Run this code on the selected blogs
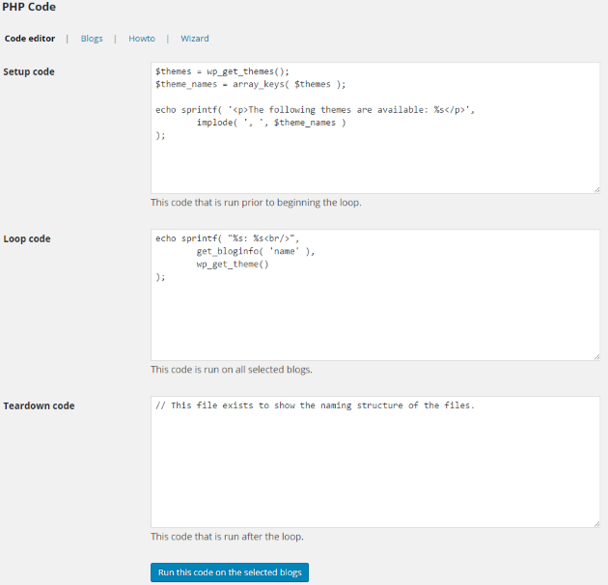The height and width of the screenshot is (585, 608). click(x=230, y=572)
